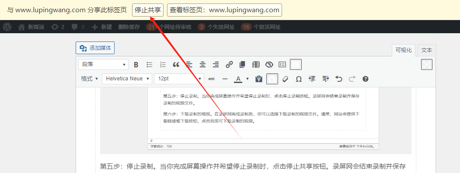The width and height of the screenshot is (460, 173).
Task: Click the text box shortcode icon
Action: (x=282, y=65)
